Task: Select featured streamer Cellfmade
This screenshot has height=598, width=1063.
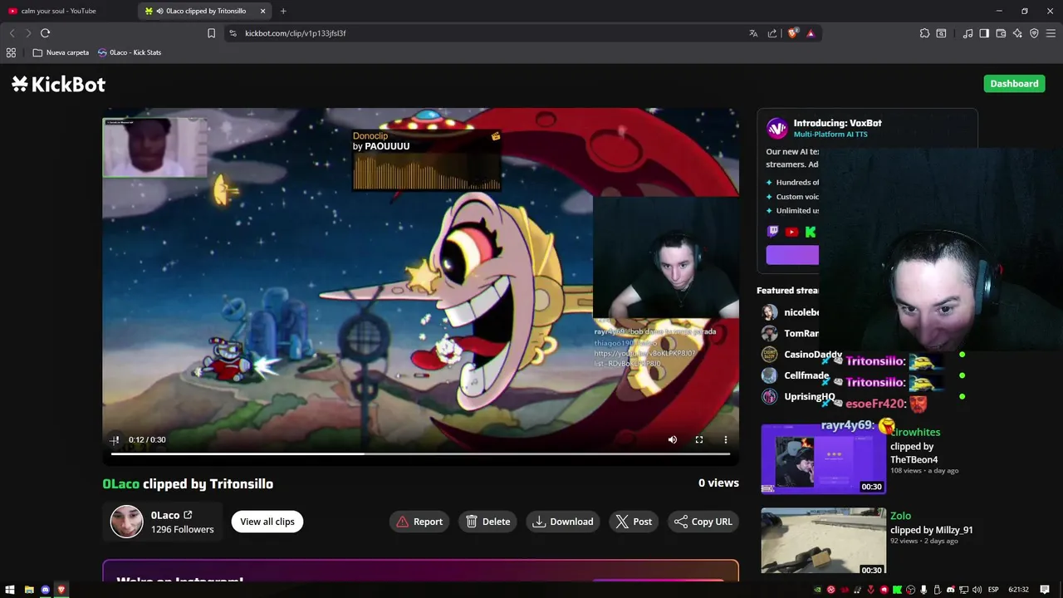Action: pos(794,375)
